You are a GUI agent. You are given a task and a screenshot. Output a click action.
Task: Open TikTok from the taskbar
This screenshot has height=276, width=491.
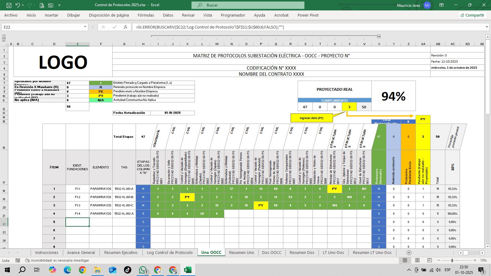coord(127,270)
